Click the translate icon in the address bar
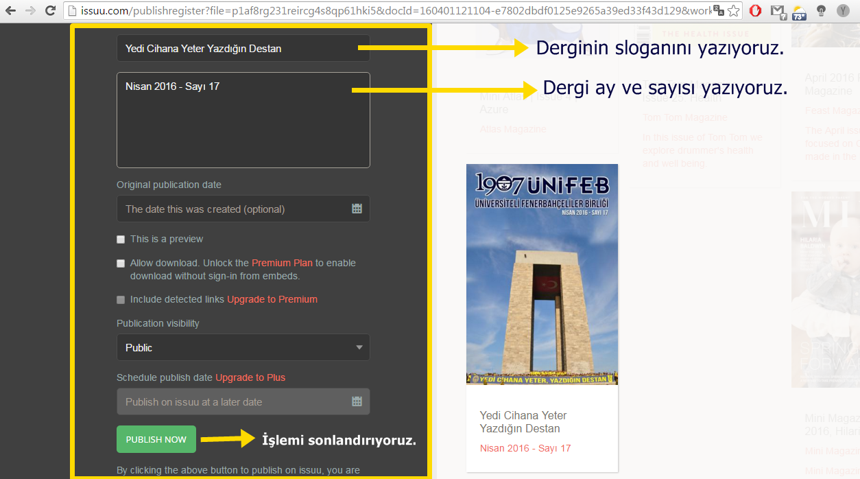Screen dimensions: 860x479 717,11
